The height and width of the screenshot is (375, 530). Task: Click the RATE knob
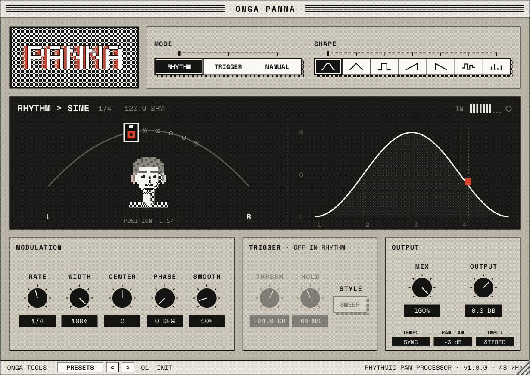37,298
